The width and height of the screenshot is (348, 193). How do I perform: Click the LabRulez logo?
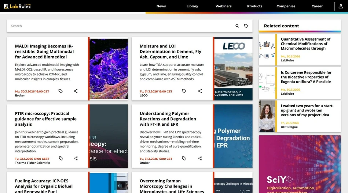coord(17,6)
